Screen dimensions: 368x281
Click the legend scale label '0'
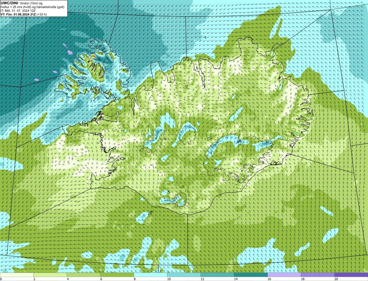pos(1,279)
